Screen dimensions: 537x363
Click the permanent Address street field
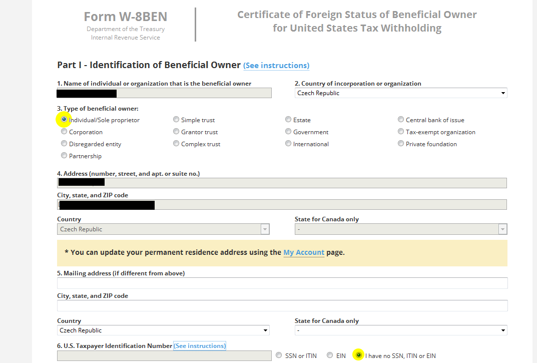(282, 183)
